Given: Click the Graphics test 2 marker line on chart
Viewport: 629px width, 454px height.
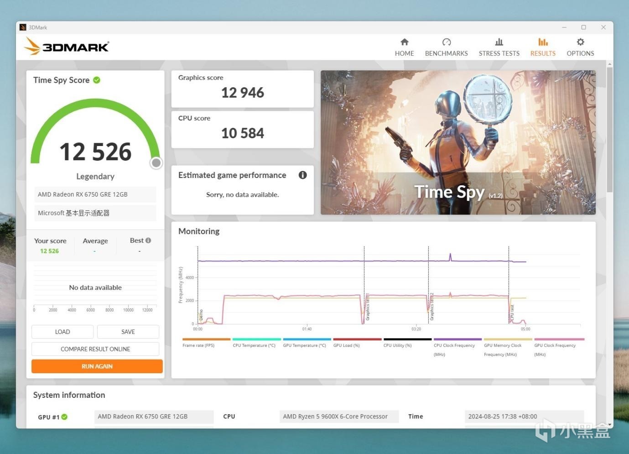Looking at the screenshot, I should [x=428, y=285].
